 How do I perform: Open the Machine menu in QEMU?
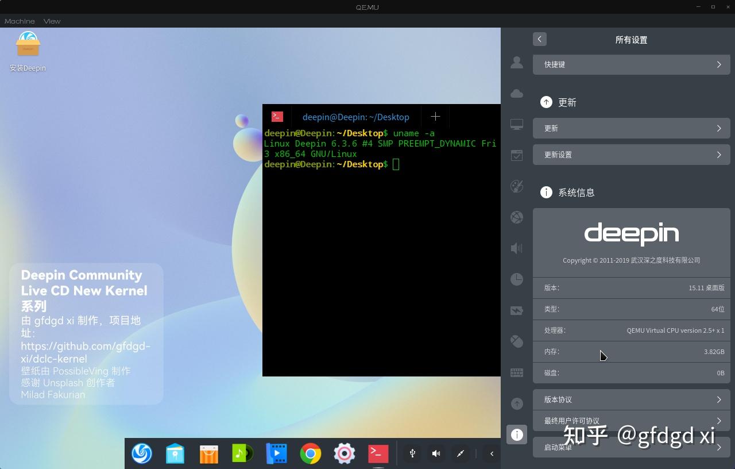20,21
